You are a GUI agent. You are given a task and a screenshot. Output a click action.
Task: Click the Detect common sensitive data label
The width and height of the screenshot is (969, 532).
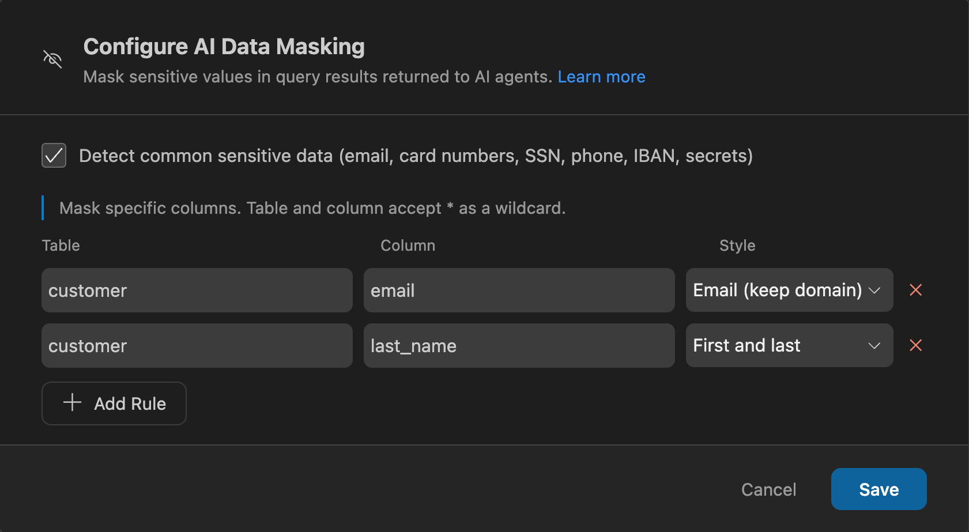416,156
